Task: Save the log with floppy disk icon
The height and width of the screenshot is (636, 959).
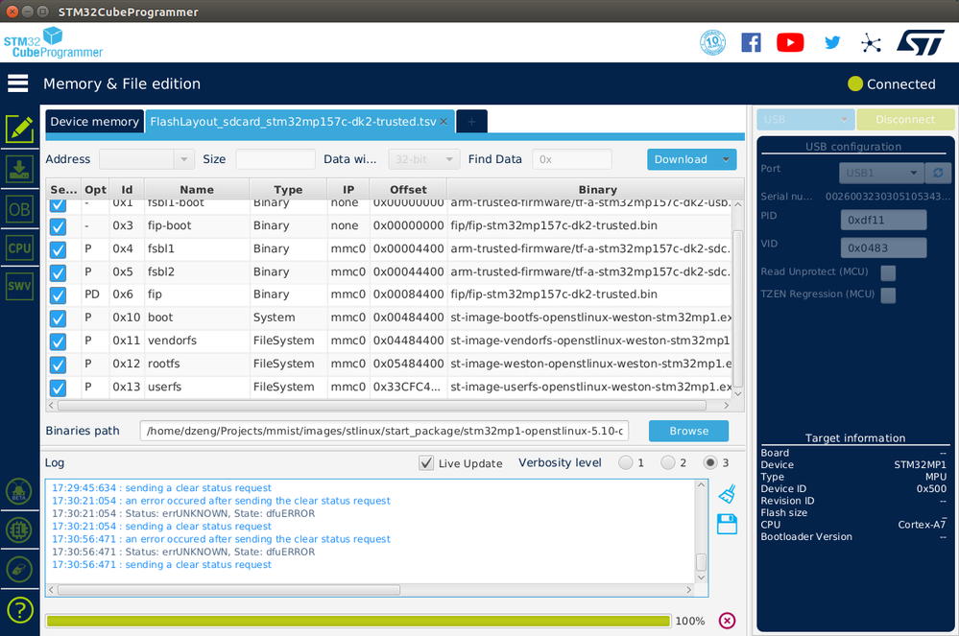Action: point(728,524)
